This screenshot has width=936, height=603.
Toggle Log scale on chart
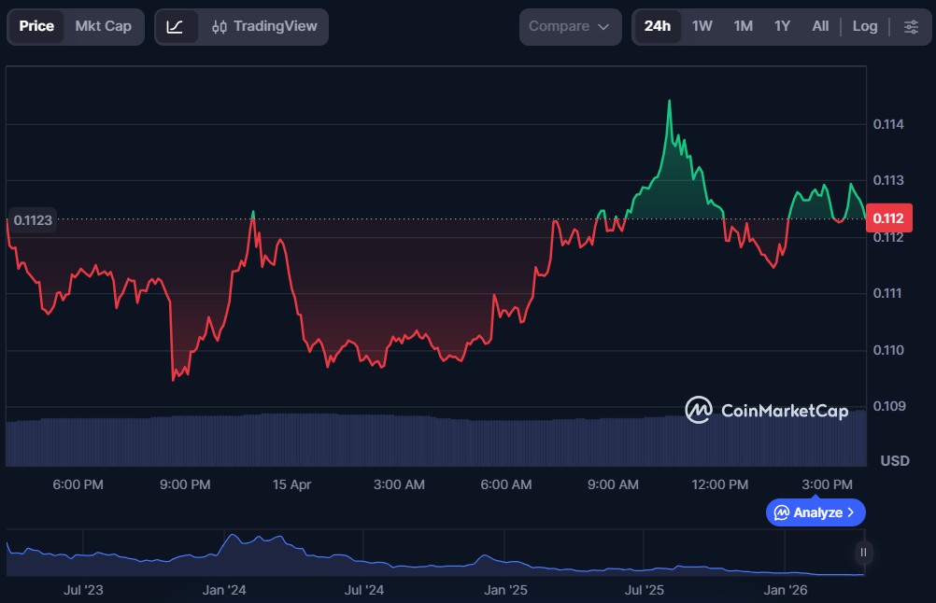coord(864,26)
